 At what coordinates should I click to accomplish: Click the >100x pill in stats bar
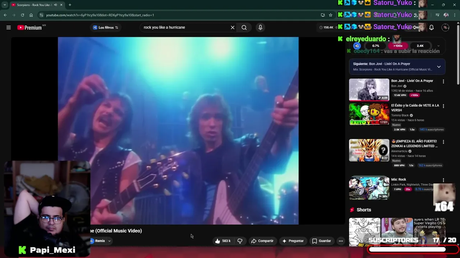coord(398,46)
